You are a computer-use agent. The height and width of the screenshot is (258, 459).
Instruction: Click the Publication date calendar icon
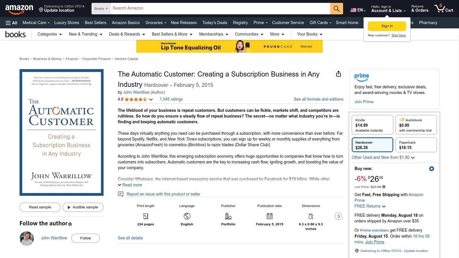point(270,216)
